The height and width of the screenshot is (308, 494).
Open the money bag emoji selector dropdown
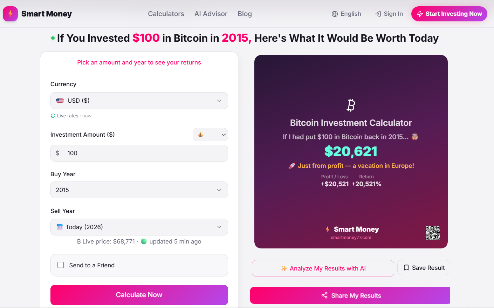click(210, 135)
